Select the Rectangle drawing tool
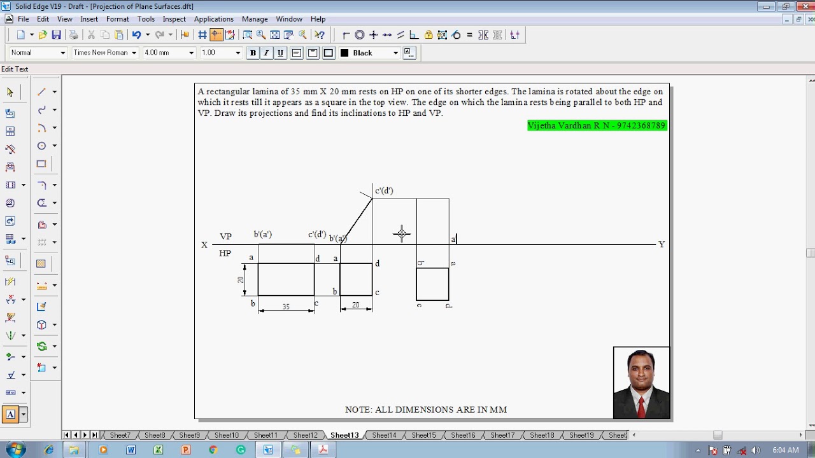Image resolution: width=815 pixels, height=458 pixels. [41, 163]
